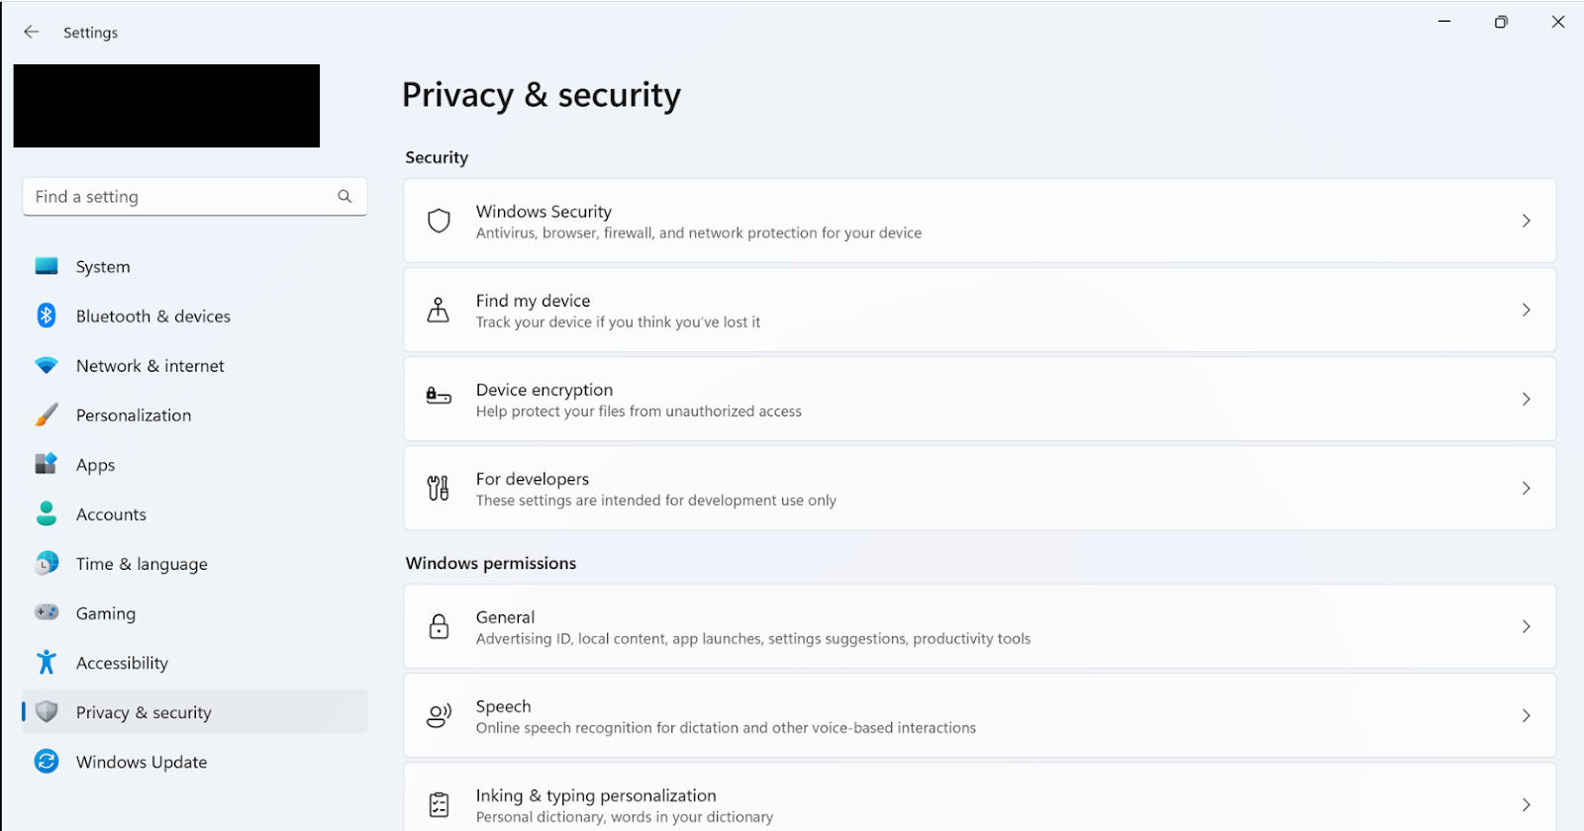The height and width of the screenshot is (831, 1584).
Task: Open System settings in sidebar
Action: pyautogui.click(x=103, y=267)
